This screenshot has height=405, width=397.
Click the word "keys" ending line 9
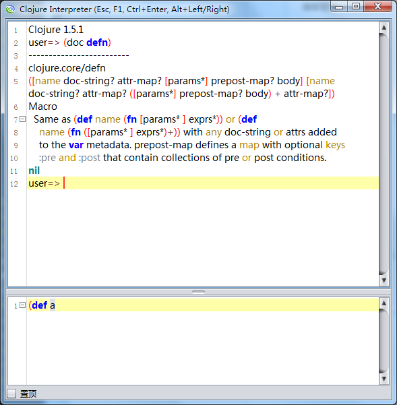[x=335, y=145]
